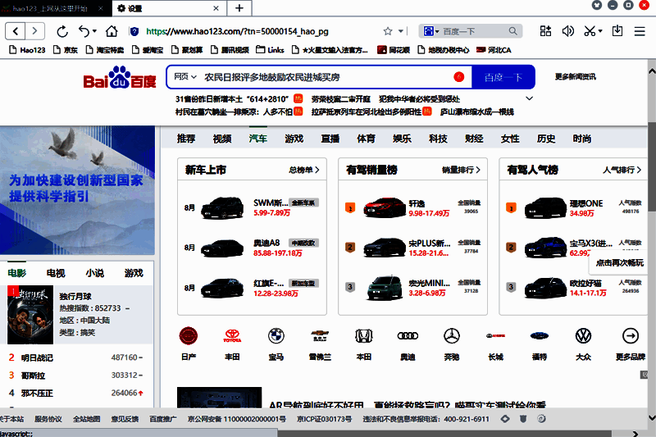
Task: Go forward with the browser forward arrow
Action: click(34, 31)
